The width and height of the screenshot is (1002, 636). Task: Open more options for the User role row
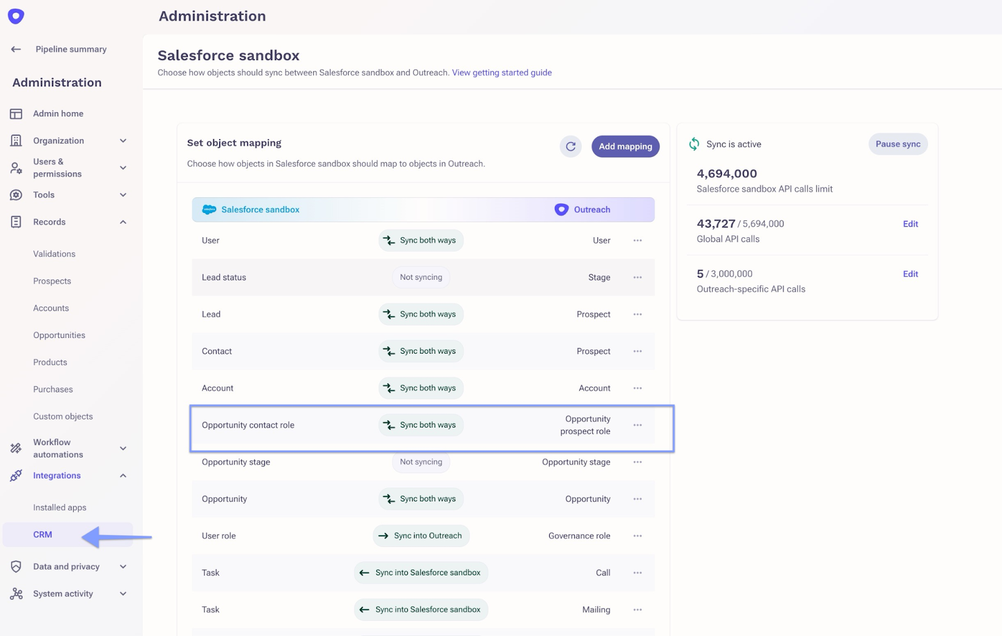click(x=638, y=536)
